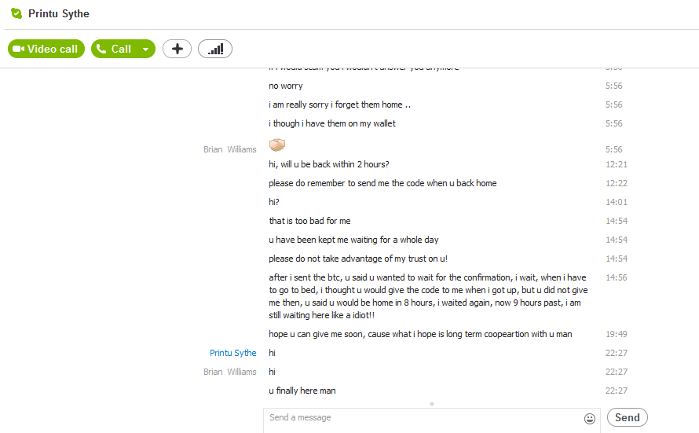Click the Printu Sythe sender name in chat
This screenshot has height=433, width=699.
pyautogui.click(x=232, y=353)
